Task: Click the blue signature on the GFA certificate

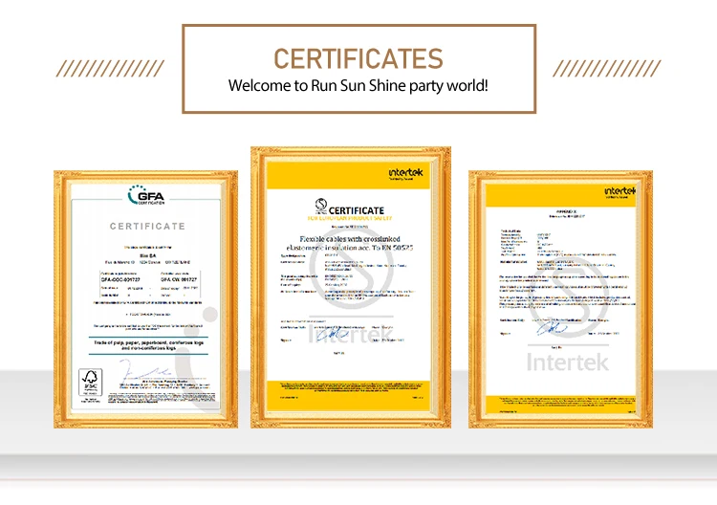Action: (145, 370)
